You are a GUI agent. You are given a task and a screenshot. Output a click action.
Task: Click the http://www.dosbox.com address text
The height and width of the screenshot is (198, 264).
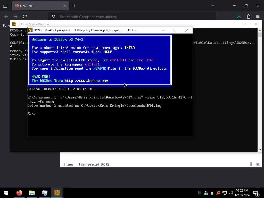coord(86,81)
